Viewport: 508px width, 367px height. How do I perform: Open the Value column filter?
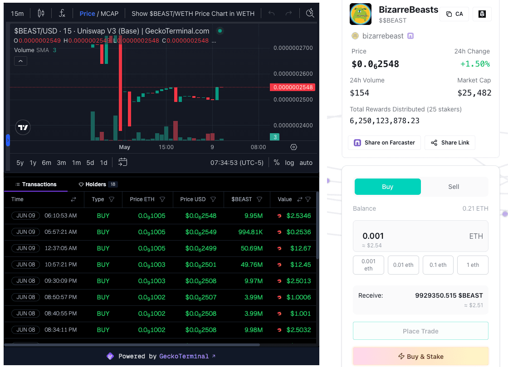coord(308,199)
